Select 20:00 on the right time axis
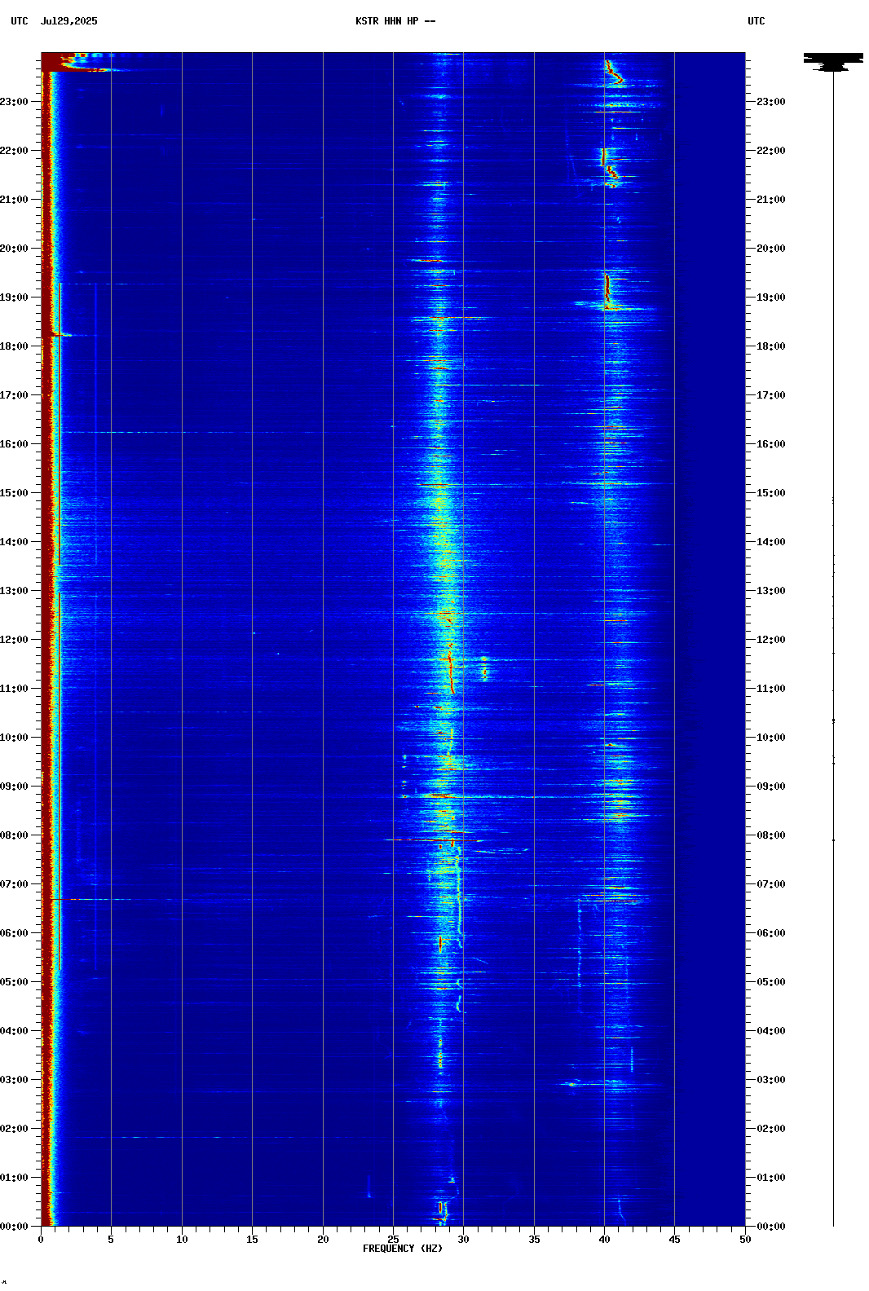869x1291 pixels. (771, 249)
